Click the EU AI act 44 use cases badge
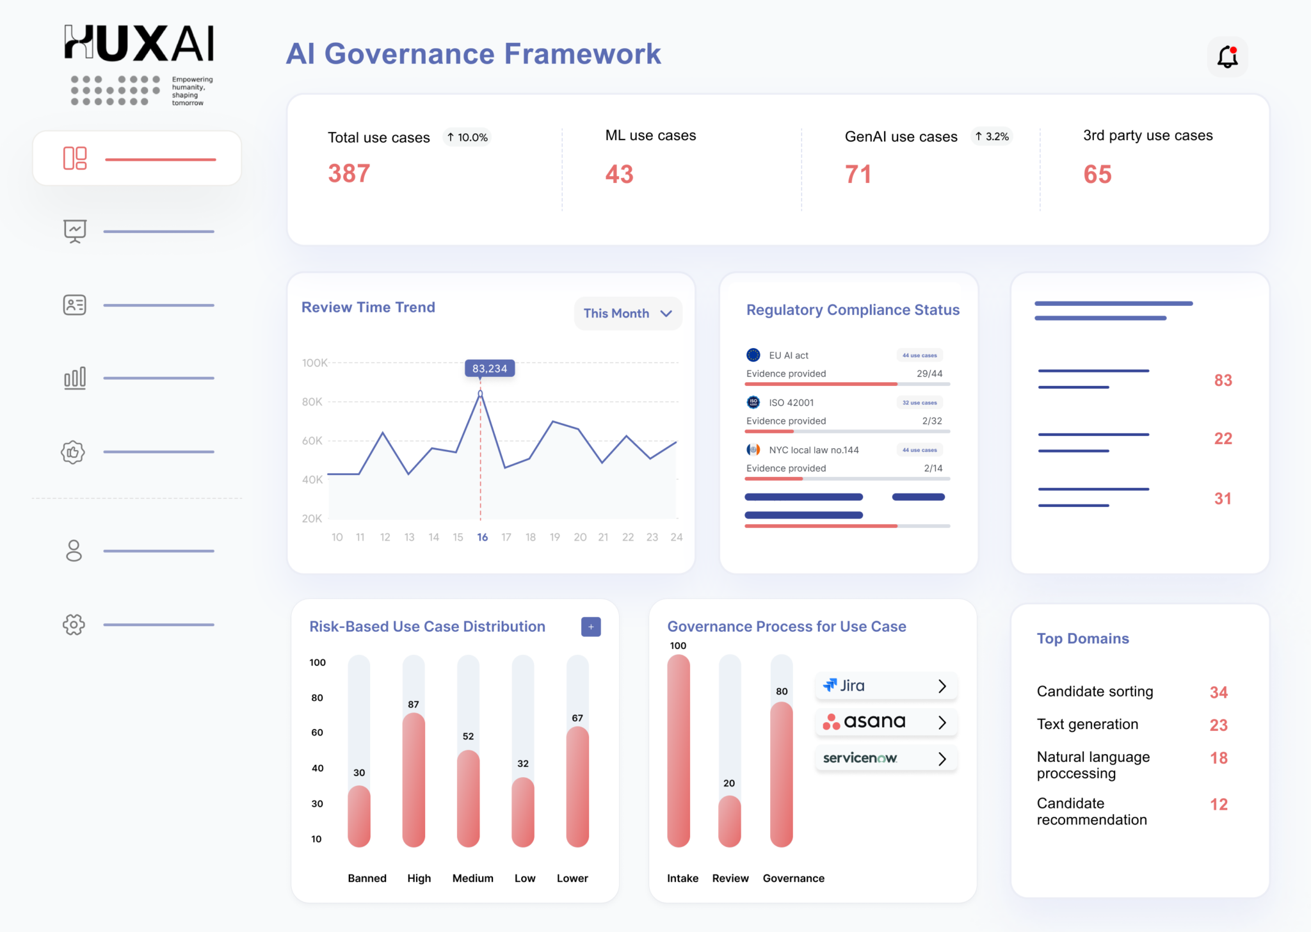The width and height of the screenshot is (1311, 932). coord(919,355)
